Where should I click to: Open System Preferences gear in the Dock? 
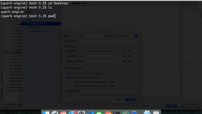point(81,113)
